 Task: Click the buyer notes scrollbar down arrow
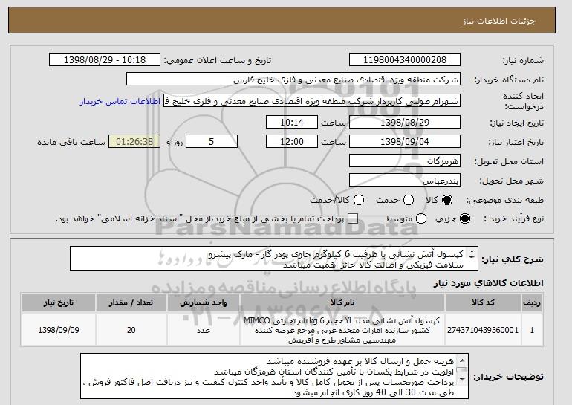[x=462, y=380]
